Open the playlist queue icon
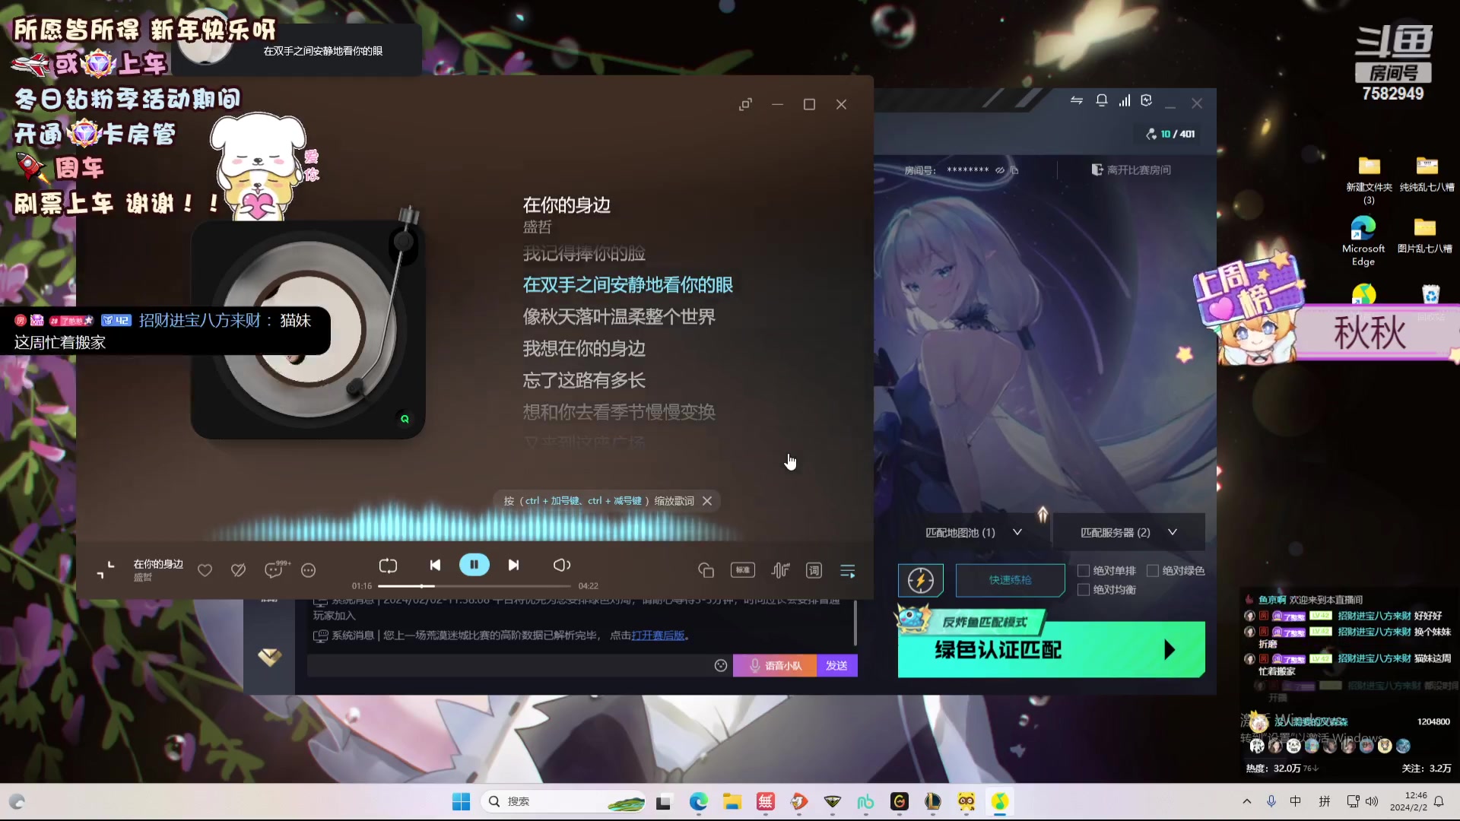The width and height of the screenshot is (1460, 821). [847, 570]
